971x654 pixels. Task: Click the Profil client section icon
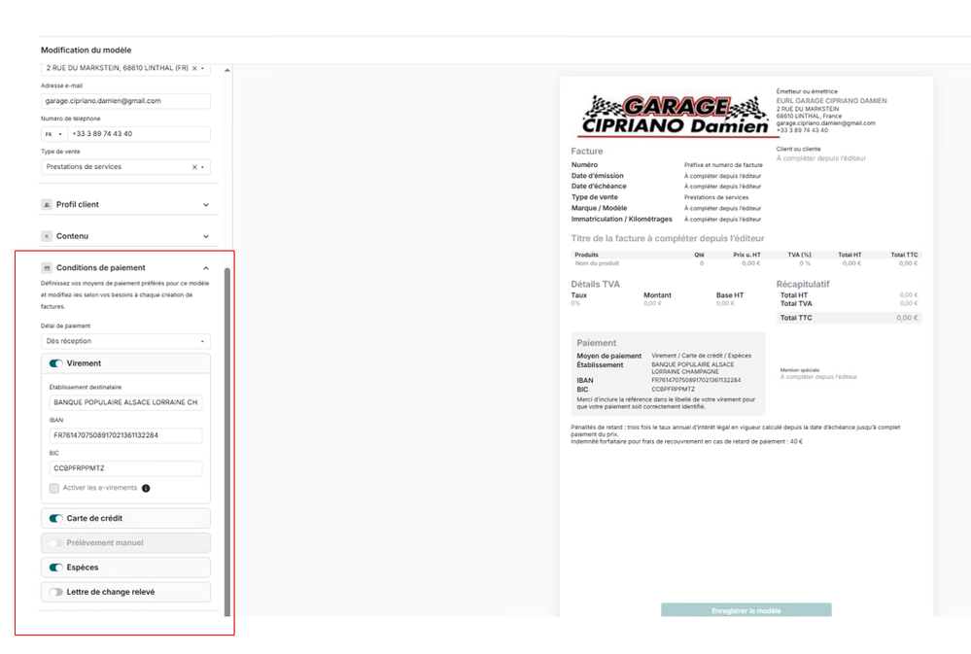(x=47, y=205)
